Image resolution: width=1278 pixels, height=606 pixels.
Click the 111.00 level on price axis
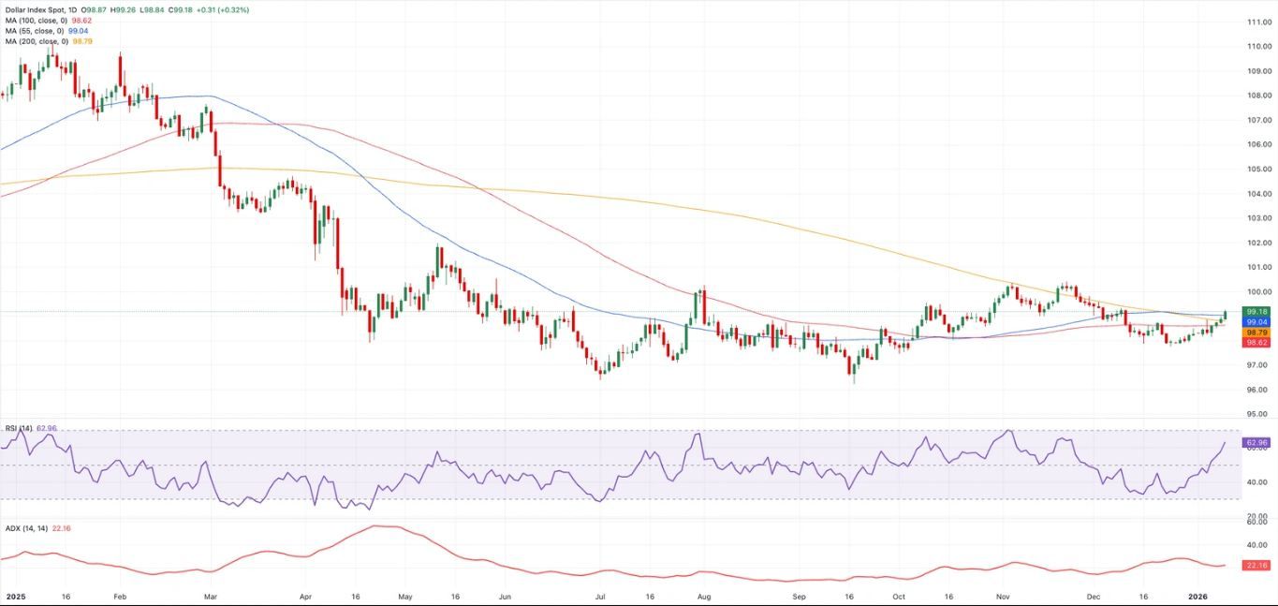(x=1258, y=22)
